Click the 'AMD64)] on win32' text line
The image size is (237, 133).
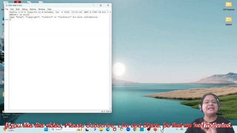[x=20, y=15]
